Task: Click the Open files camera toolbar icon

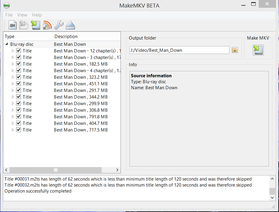Action: point(13,25)
